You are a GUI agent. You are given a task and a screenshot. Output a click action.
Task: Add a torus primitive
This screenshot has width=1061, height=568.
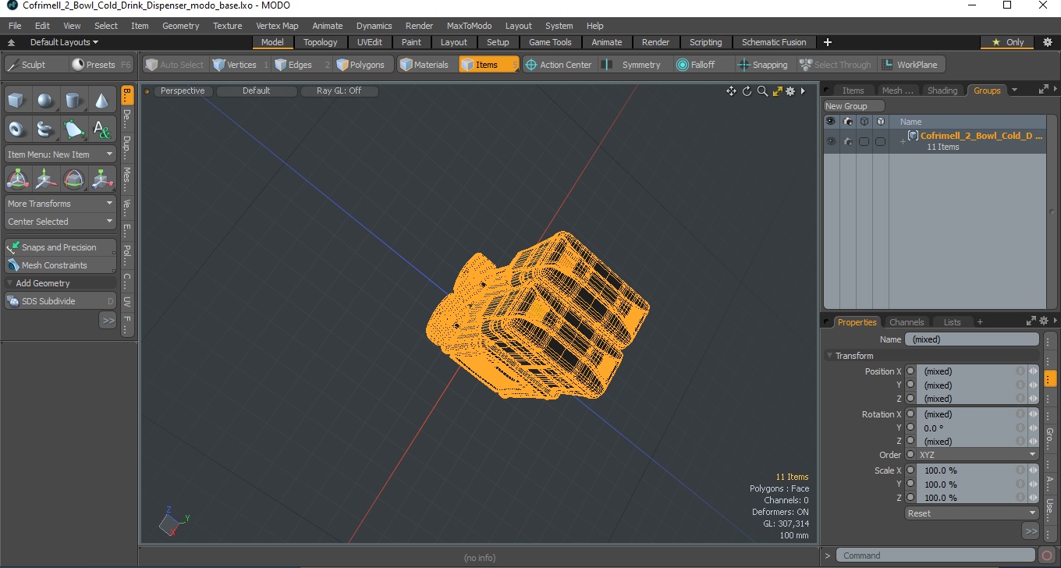pyautogui.click(x=18, y=130)
